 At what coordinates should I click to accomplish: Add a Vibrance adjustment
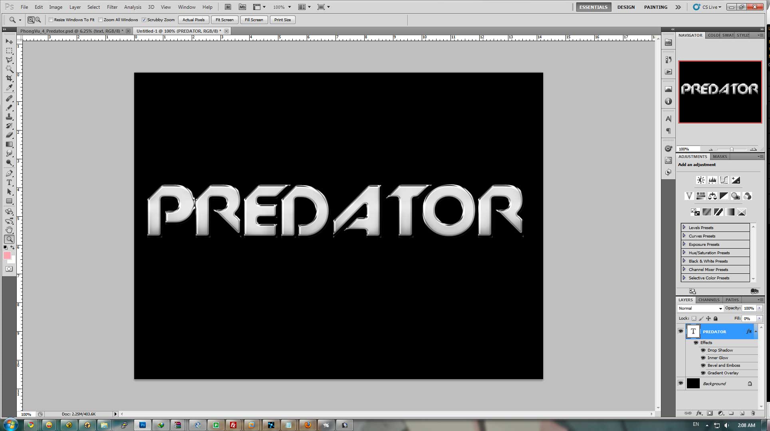[689, 196]
